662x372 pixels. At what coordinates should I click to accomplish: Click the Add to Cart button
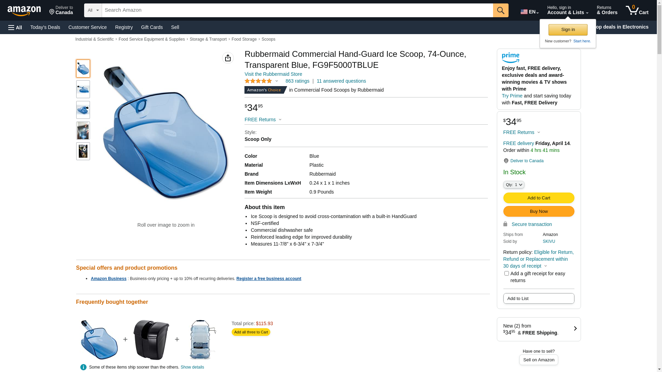point(539,198)
